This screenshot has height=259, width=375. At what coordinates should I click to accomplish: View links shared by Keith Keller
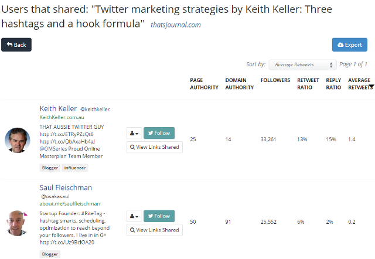coord(154,147)
